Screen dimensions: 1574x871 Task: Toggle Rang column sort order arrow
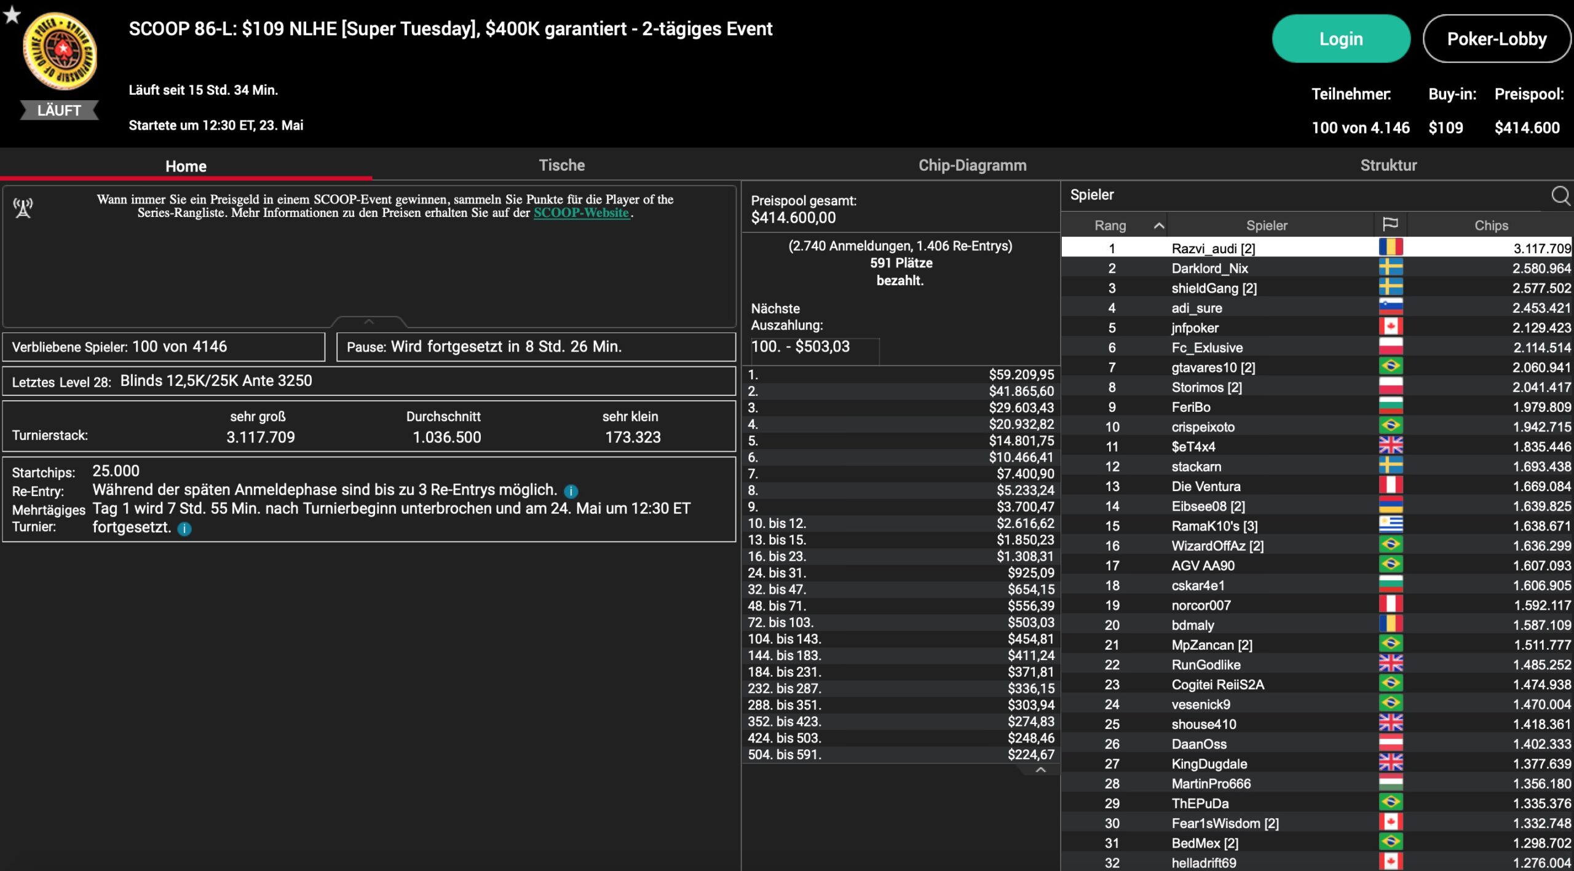click(x=1158, y=226)
